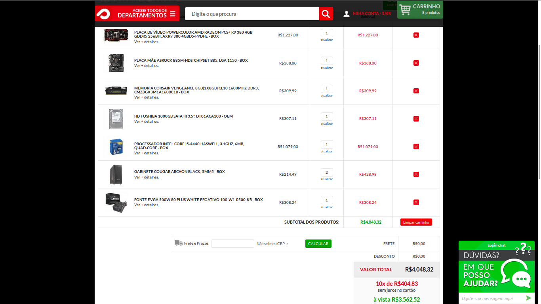The image size is (541, 304).
Task: Open Ver + detalhes for Radeon video card
Action: (147, 42)
